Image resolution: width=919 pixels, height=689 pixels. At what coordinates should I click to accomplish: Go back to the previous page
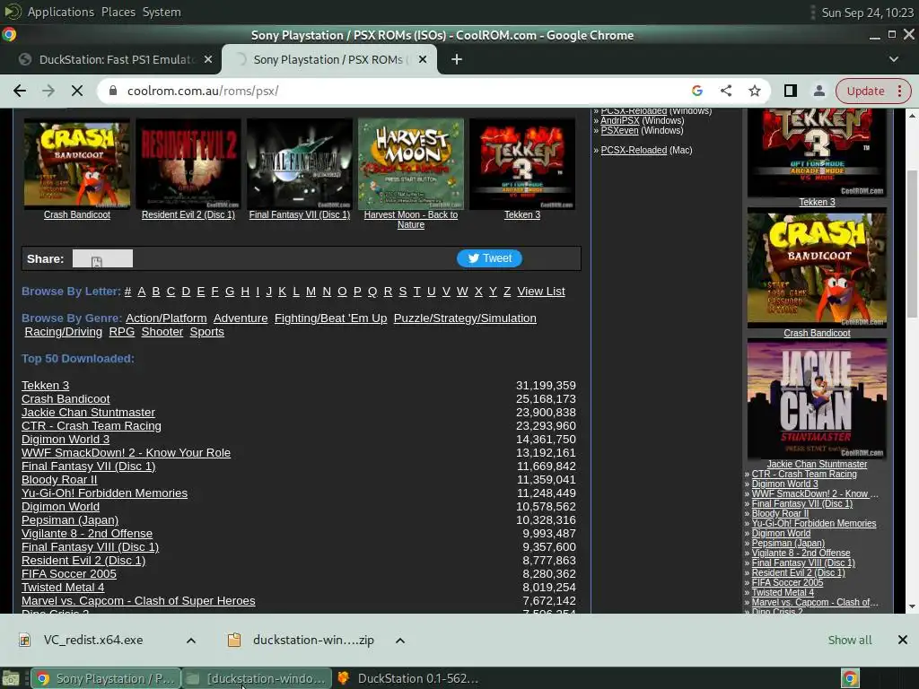pyautogui.click(x=20, y=91)
